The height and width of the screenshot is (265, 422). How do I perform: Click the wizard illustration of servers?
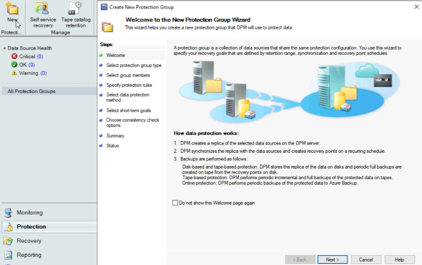[x=289, y=91]
